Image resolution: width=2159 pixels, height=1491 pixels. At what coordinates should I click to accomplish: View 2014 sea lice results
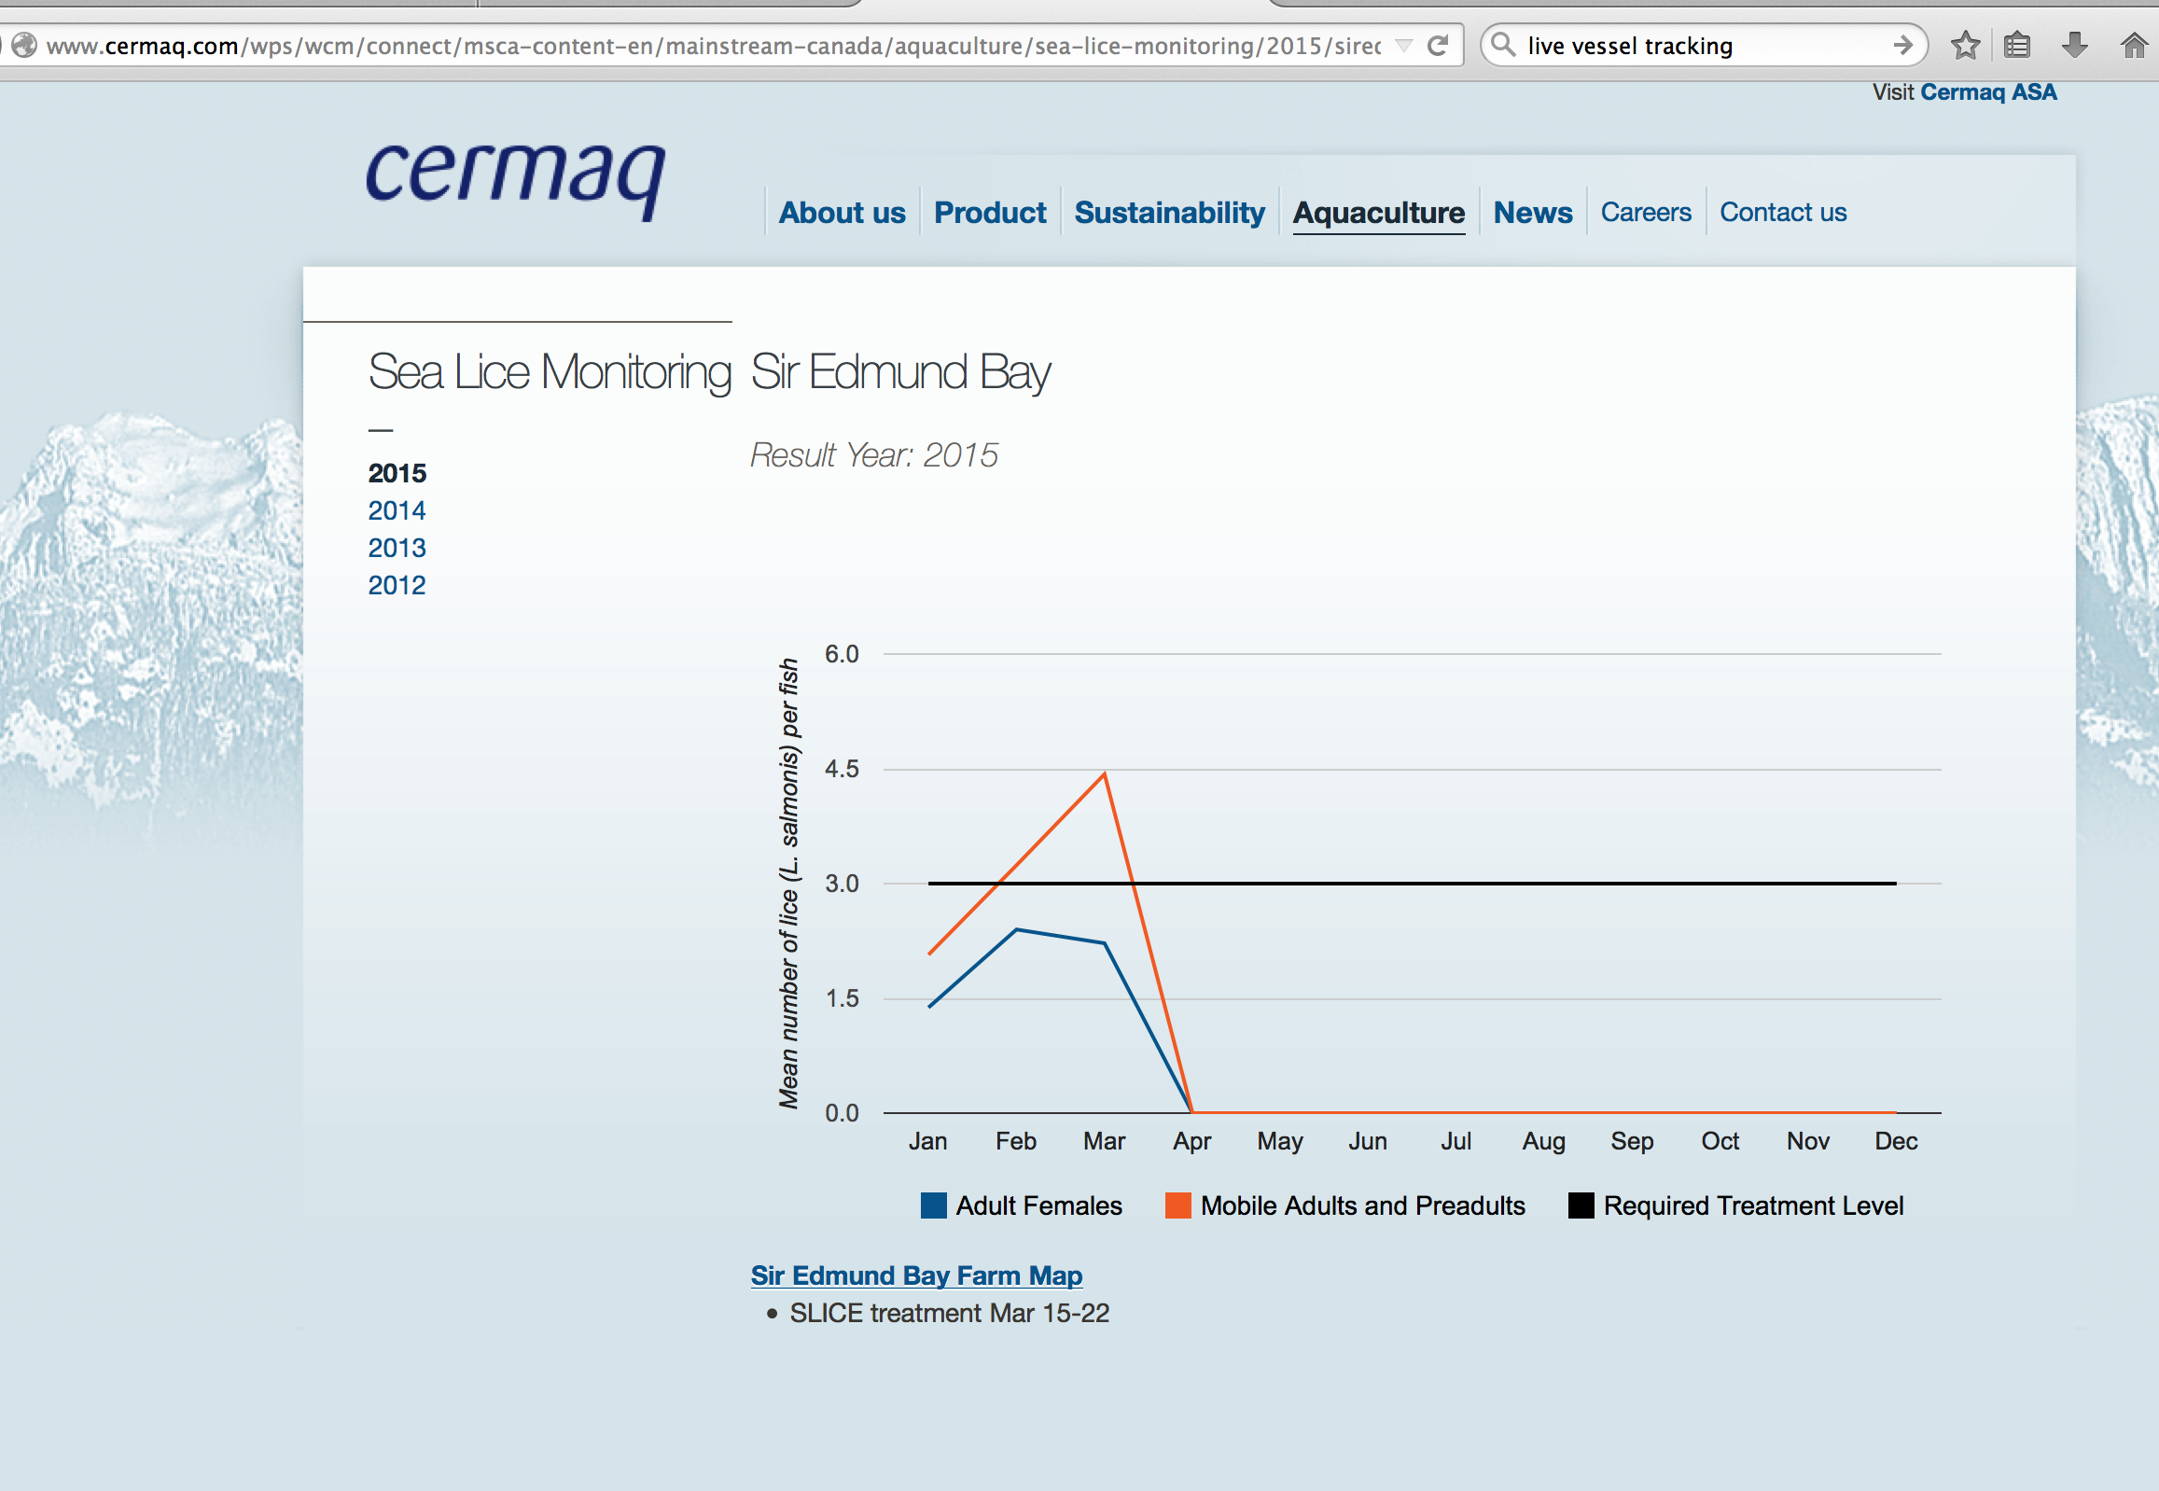pyautogui.click(x=397, y=510)
